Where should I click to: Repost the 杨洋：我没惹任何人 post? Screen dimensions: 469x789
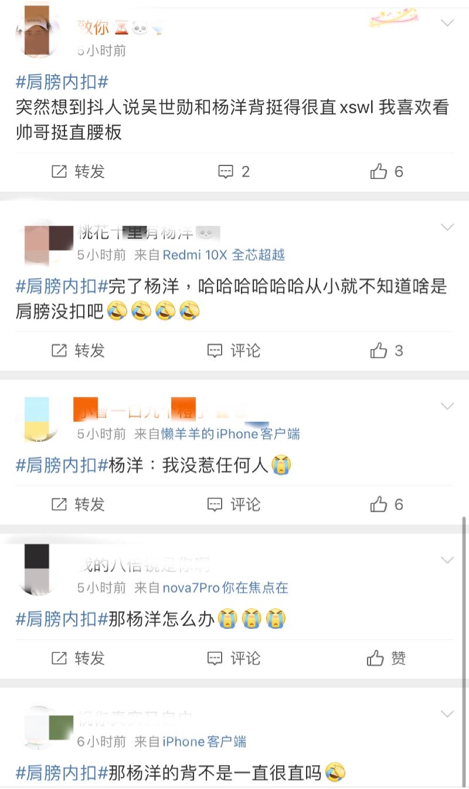coord(78,504)
